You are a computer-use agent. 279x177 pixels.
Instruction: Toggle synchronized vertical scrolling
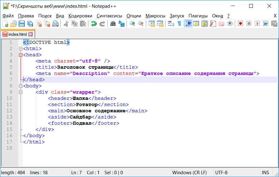[151, 24]
